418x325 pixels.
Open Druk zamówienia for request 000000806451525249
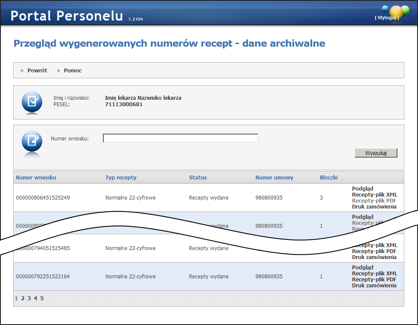click(x=374, y=206)
